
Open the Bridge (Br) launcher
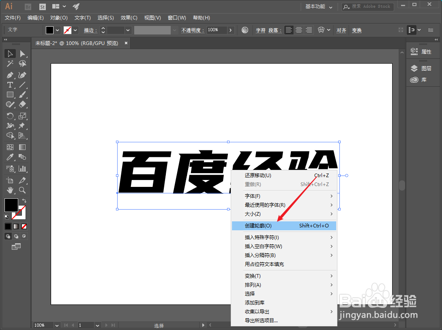[x=28, y=7]
